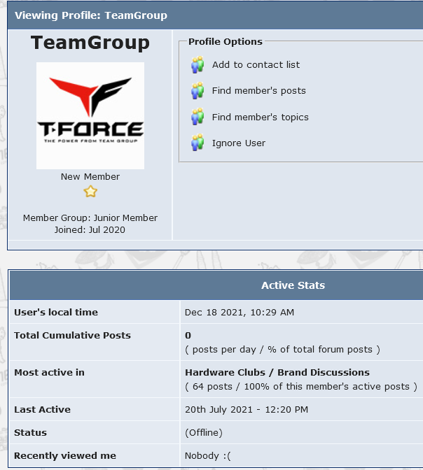Select the Ignore User link
The height and width of the screenshot is (470, 423).
coord(239,143)
